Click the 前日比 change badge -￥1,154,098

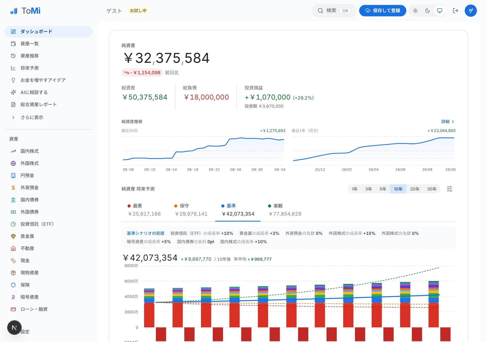pos(142,73)
